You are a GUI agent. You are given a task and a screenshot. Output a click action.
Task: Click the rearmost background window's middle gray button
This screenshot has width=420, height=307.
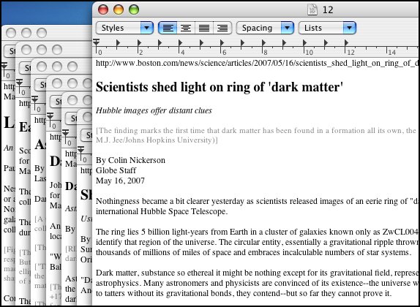point(26,33)
